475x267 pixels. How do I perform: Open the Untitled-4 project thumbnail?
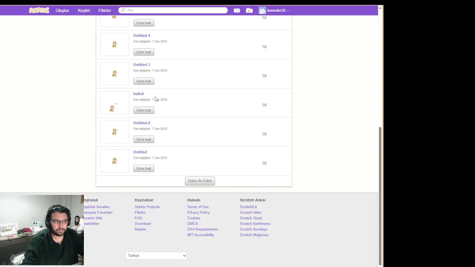pyautogui.click(x=115, y=44)
